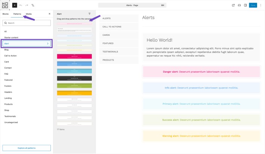This screenshot has height=154, width=265.
Task: Select the Warning alert block
Action: [x=201, y=136]
